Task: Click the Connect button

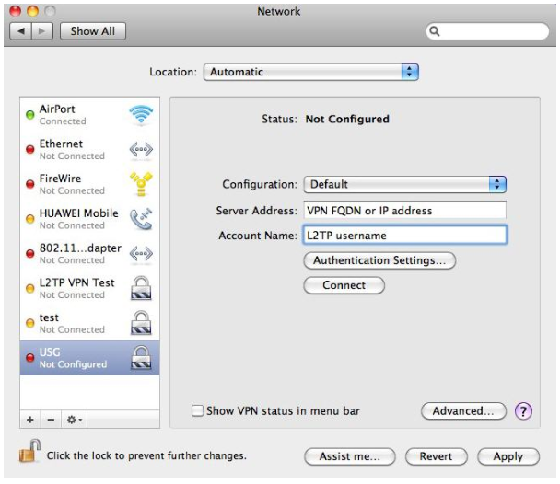Action: click(344, 285)
